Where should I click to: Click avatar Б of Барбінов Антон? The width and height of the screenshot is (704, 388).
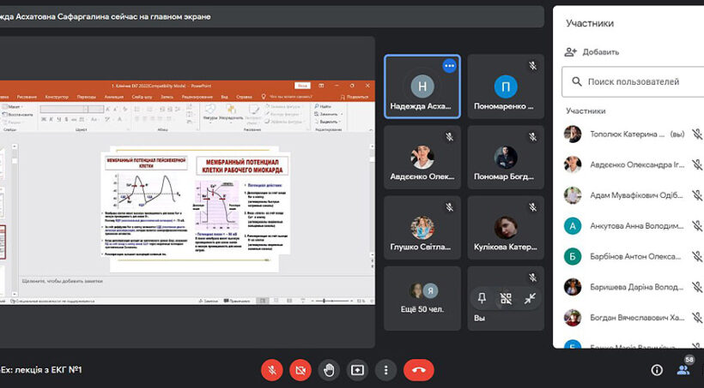pyautogui.click(x=573, y=256)
